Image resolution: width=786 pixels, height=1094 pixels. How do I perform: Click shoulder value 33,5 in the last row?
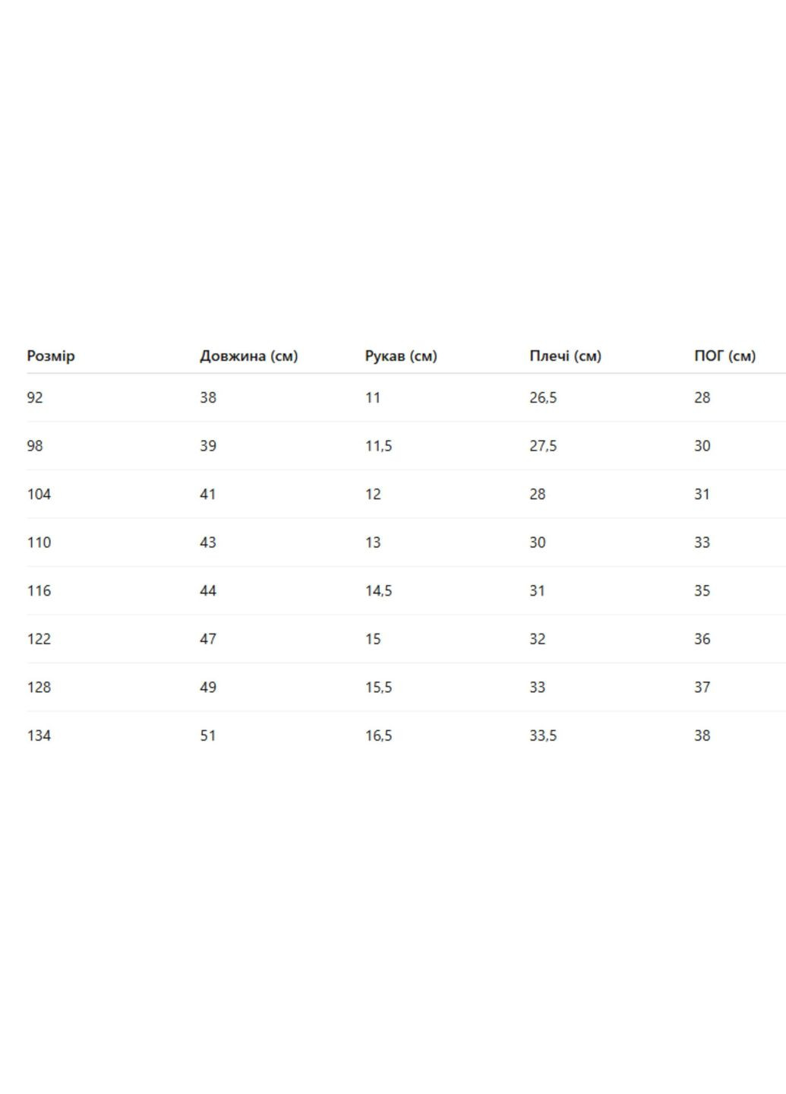[x=543, y=735]
